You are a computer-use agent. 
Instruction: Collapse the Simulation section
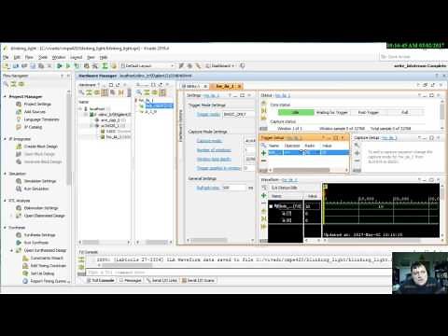pyautogui.click(x=5, y=174)
